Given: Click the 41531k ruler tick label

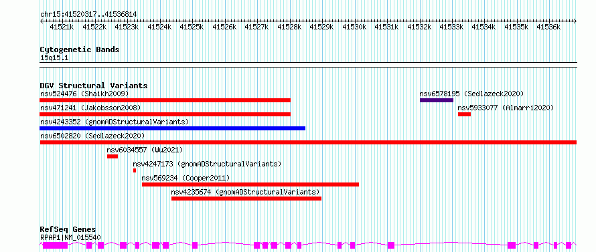Looking at the screenshot, I should pos(386,27).
